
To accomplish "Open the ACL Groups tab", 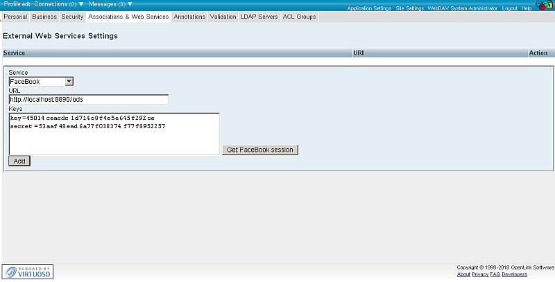I will click(x=300, y=17).
